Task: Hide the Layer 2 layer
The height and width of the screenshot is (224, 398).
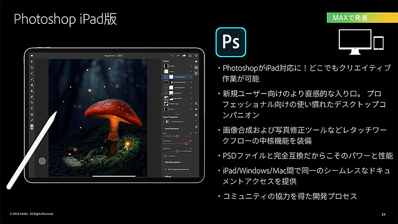Action: click(191, 72)
